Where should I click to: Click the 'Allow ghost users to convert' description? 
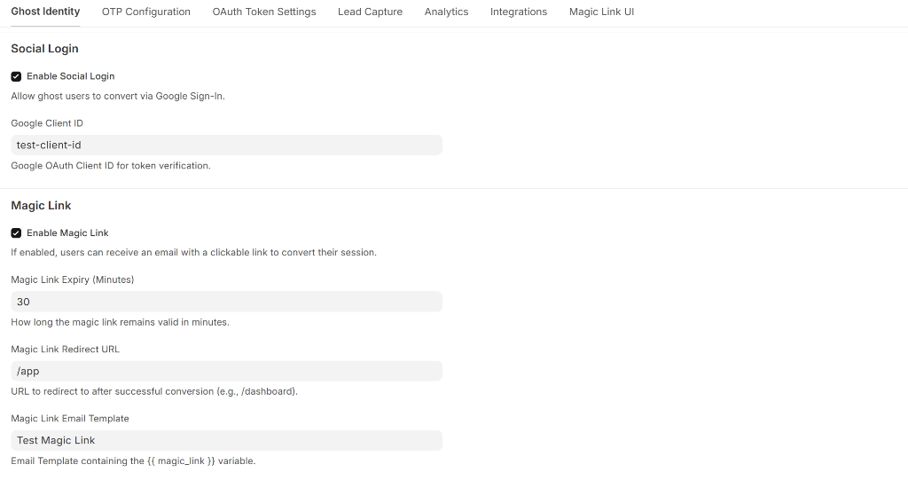(x=118, y=96)
